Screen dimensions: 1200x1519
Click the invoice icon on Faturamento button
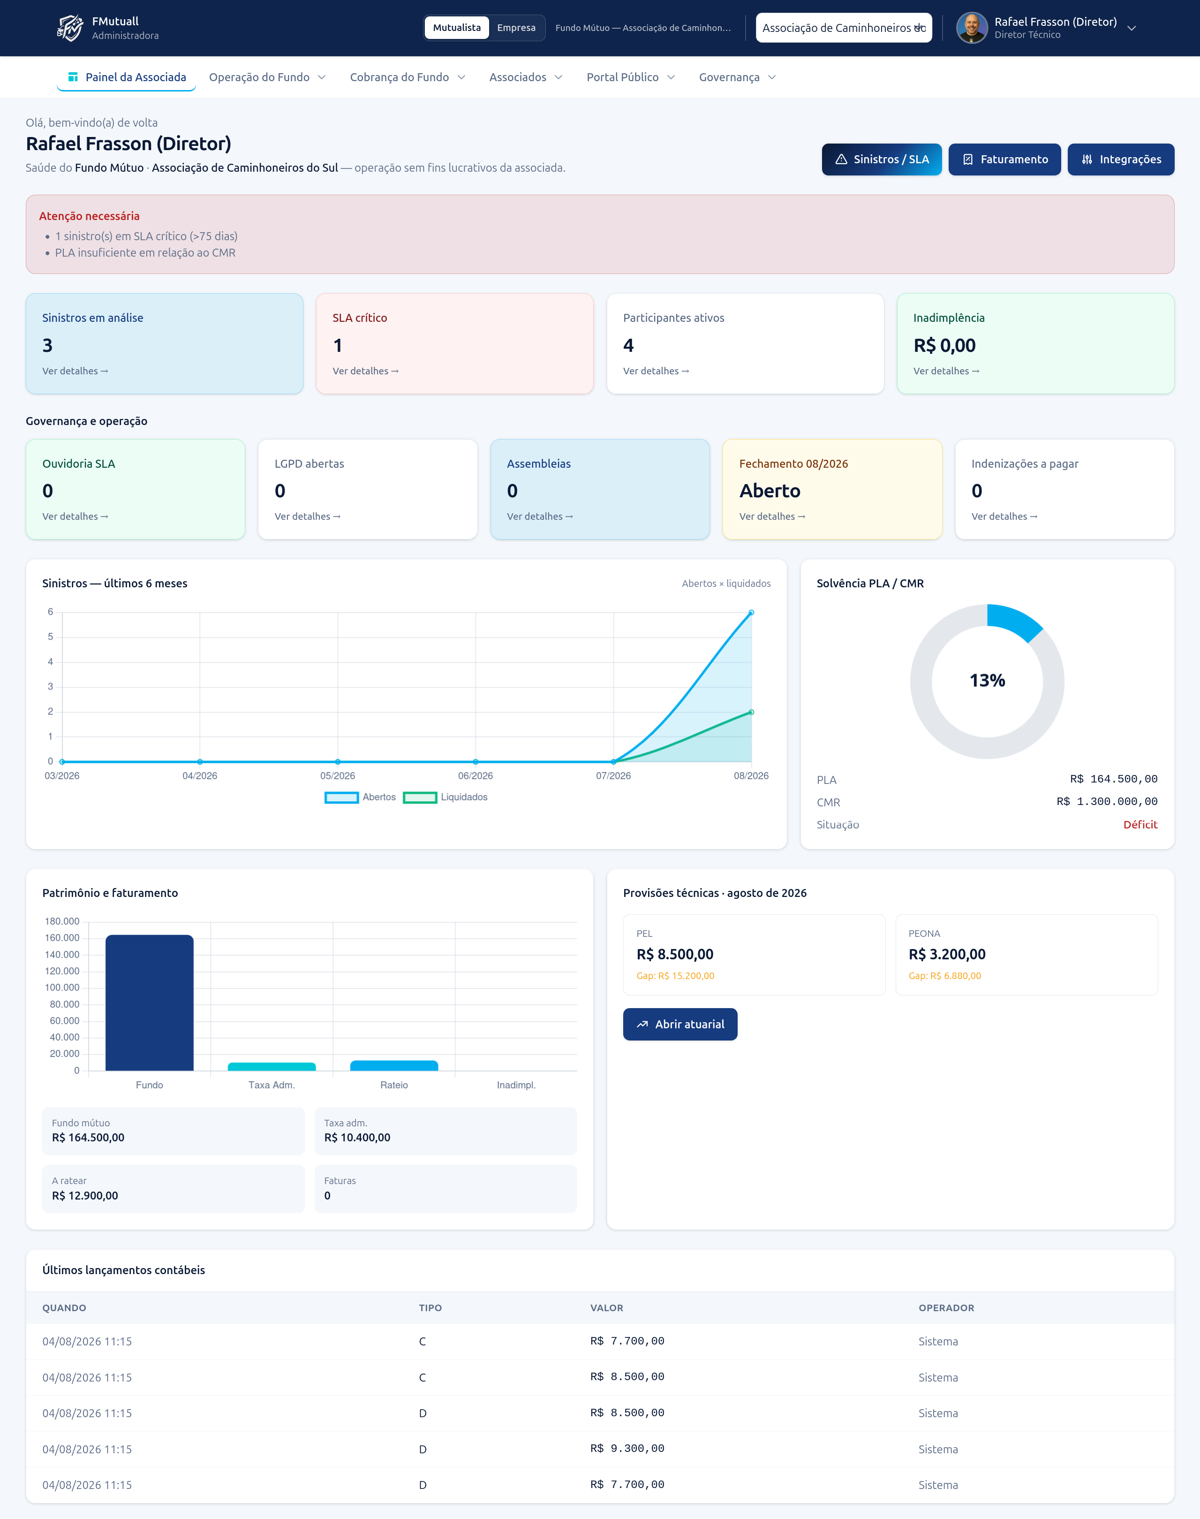coord(967,159)
